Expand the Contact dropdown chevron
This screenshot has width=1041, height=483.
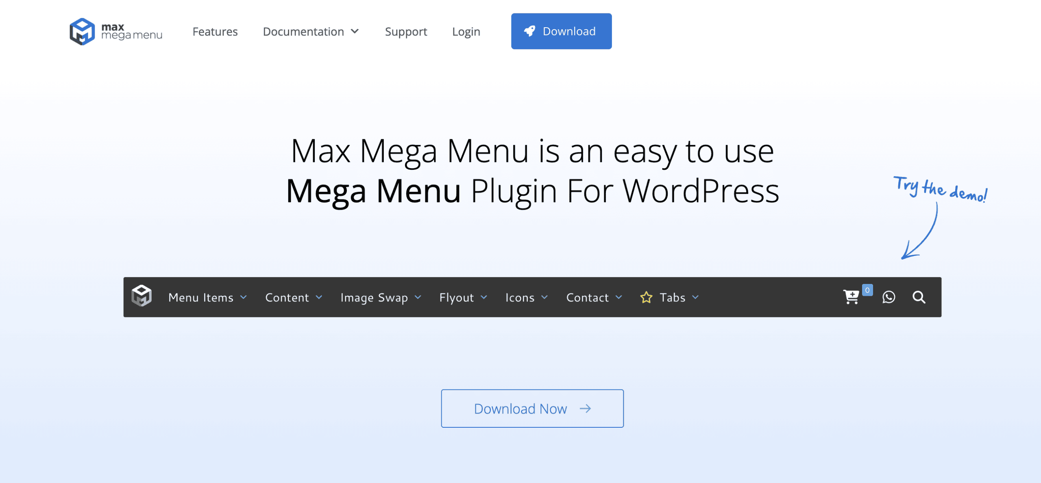tap(619, 297)
